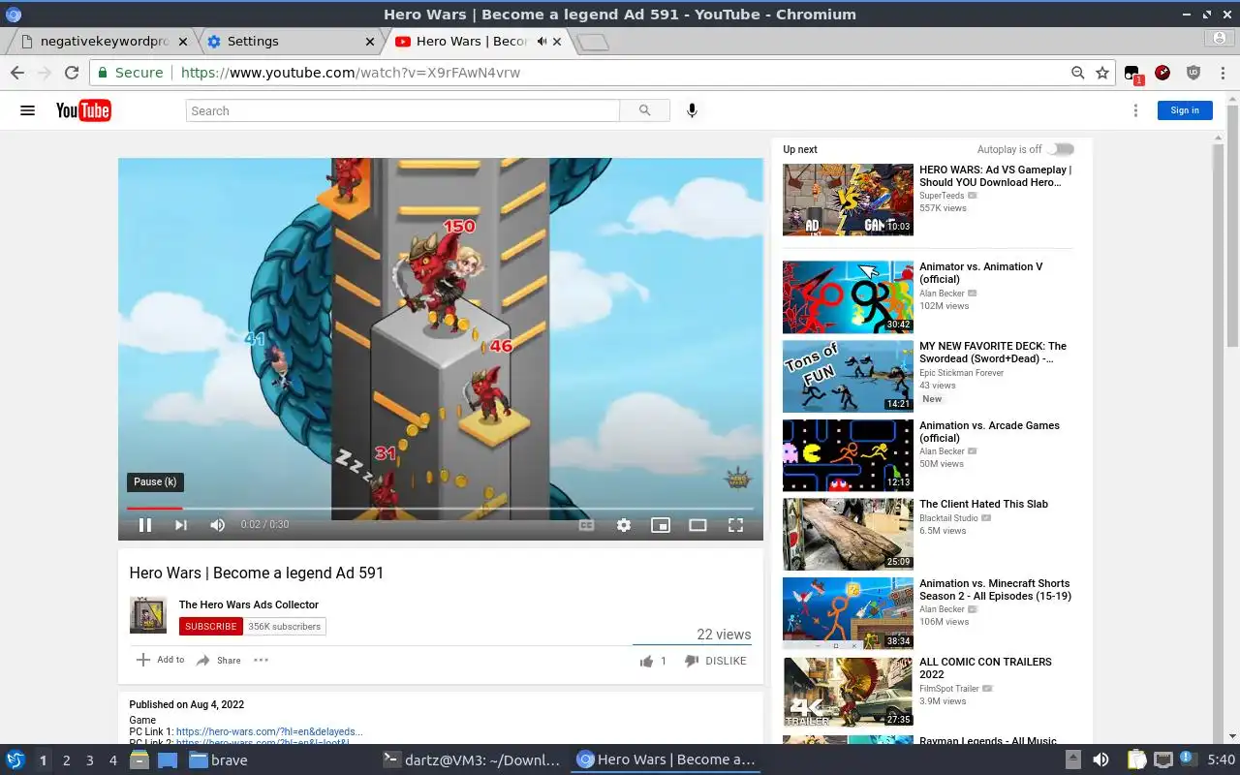Toggle theater mode view

coord(697,525)
